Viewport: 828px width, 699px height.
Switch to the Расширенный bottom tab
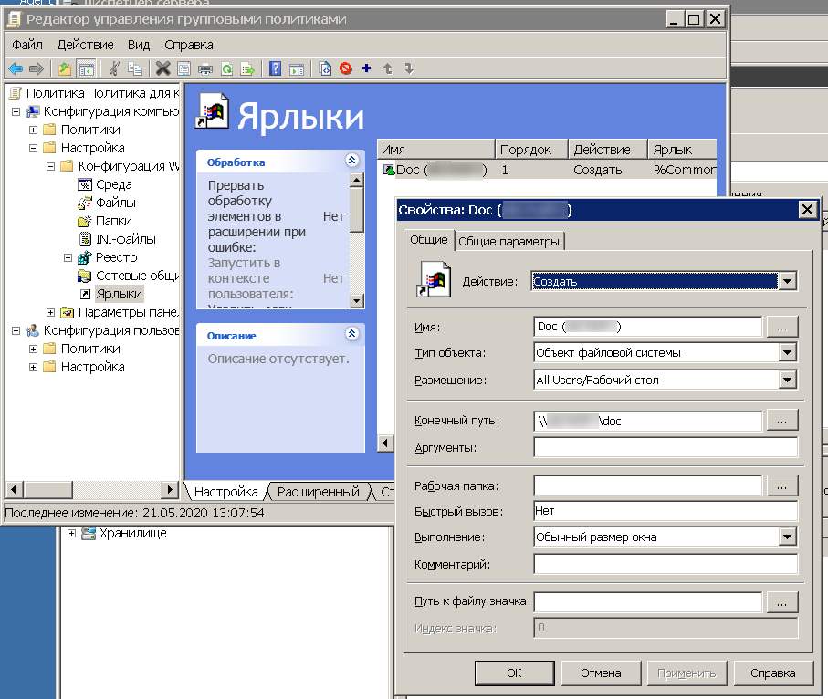(x=318, y=492)
